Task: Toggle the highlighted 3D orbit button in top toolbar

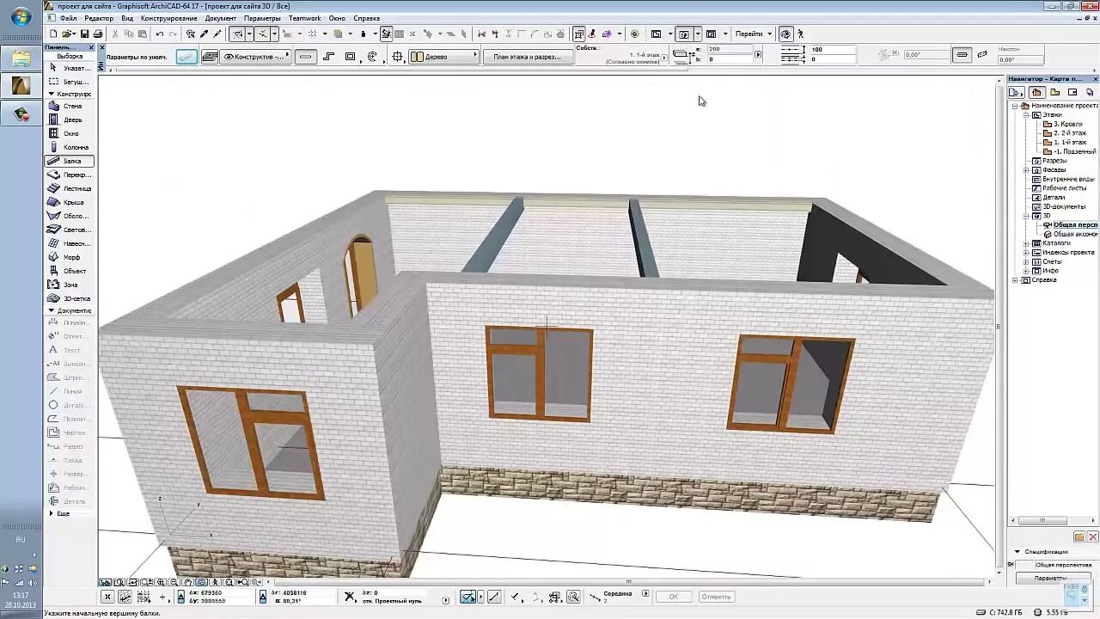Action: click(x=785, y=34)
